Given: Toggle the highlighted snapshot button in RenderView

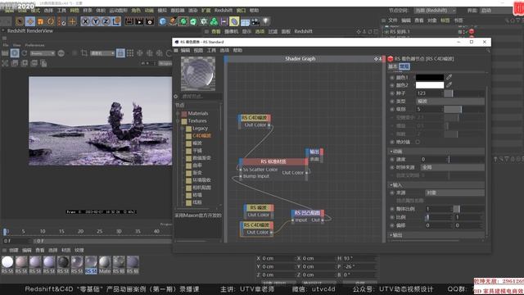Looking at the screenshot, I should pos(120,53).
